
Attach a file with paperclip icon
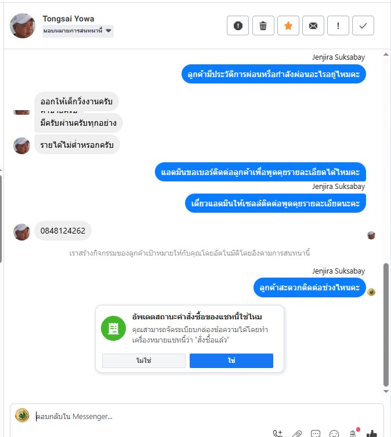click(x=297, y=434)
